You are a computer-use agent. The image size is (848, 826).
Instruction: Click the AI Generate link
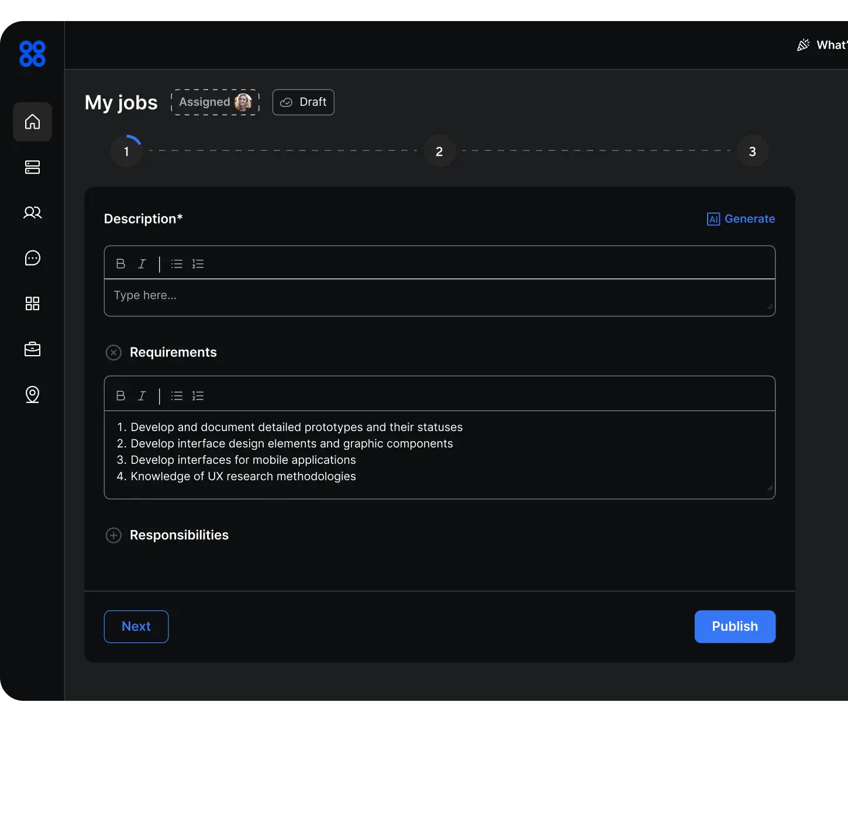[x=741, y=219]
